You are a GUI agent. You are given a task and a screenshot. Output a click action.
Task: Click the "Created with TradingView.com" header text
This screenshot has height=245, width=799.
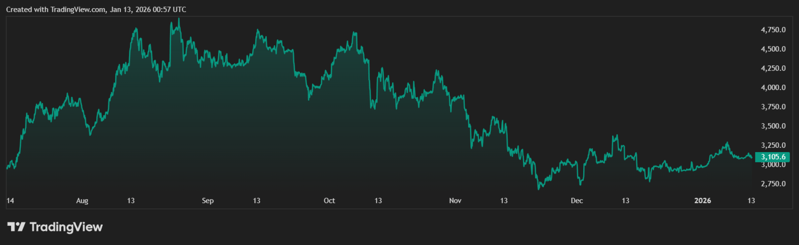coord(96,9)
